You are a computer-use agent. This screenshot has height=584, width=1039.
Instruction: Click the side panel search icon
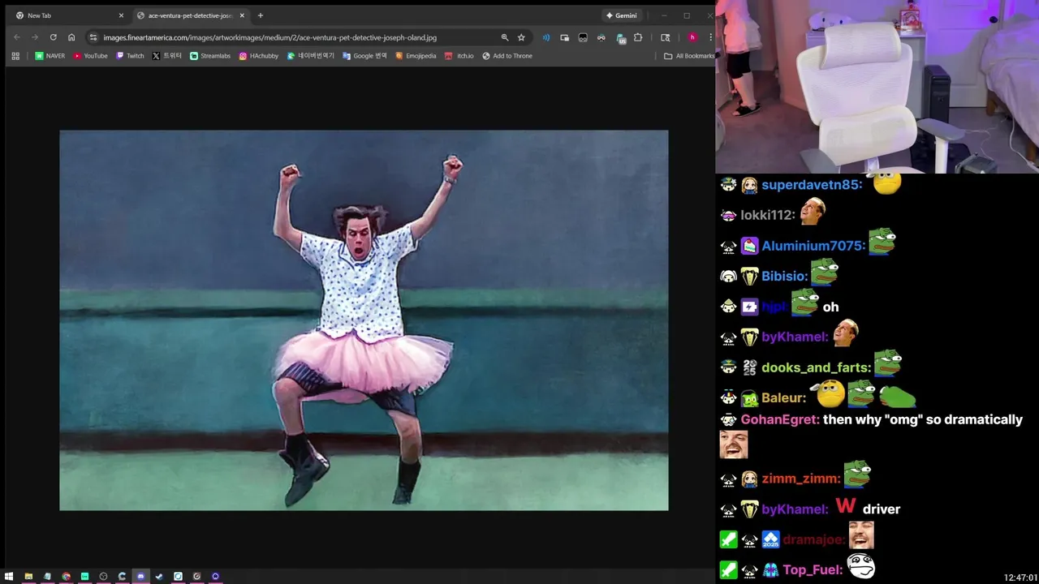[x=666, y=37]
